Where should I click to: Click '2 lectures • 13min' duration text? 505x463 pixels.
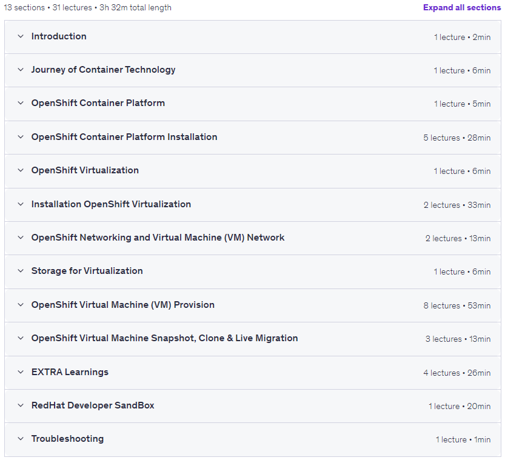click(458, 239)
